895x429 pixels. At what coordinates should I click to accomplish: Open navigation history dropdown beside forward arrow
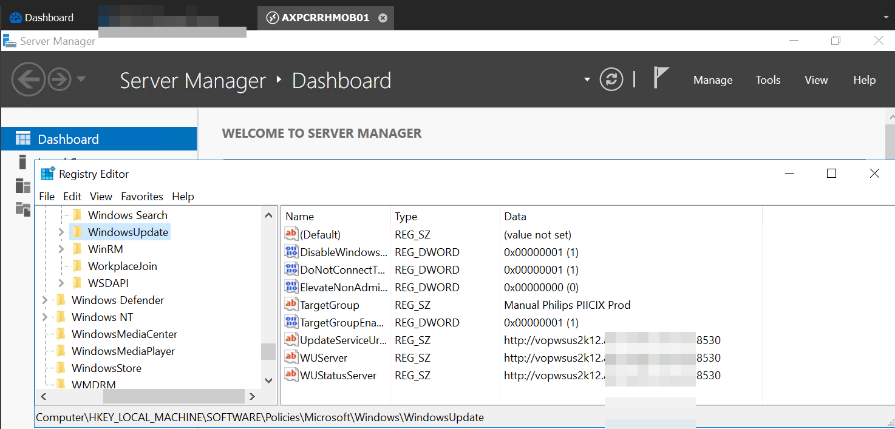[x=81, y=79]
